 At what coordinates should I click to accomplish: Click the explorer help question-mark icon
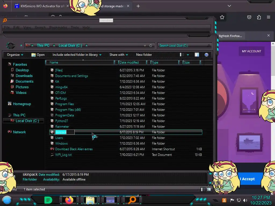pos(207,55)
